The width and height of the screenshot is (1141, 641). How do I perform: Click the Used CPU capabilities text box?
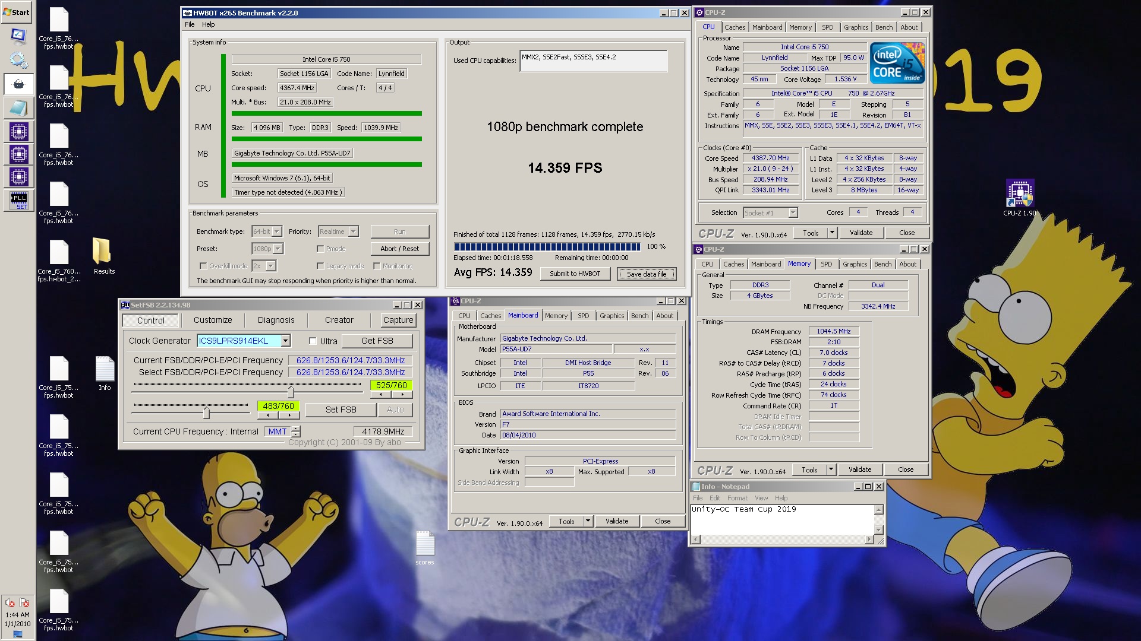point(593,61)
